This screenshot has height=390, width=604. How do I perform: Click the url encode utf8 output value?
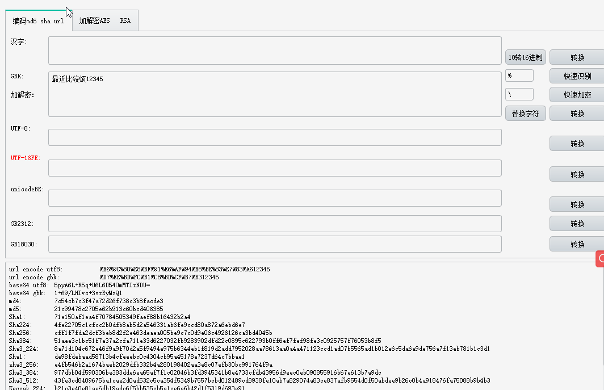pyautogui.click(x=184, y=270)
